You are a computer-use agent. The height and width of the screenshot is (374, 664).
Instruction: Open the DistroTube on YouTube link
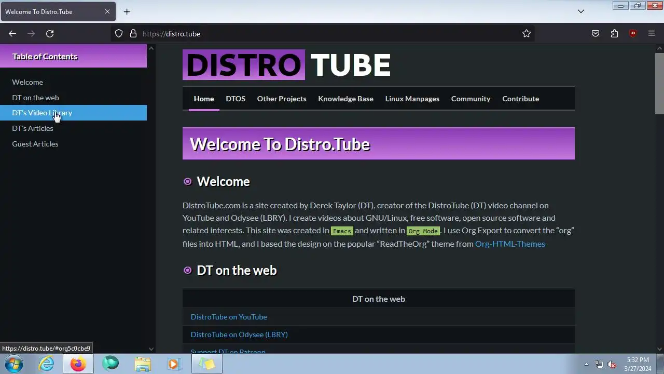point(229,317)
